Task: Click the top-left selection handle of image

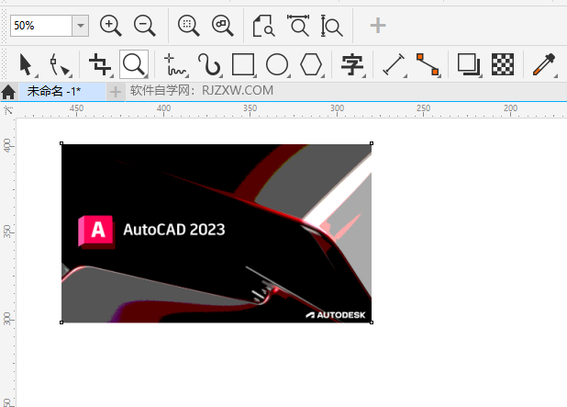Action: (x=61, y=143)
